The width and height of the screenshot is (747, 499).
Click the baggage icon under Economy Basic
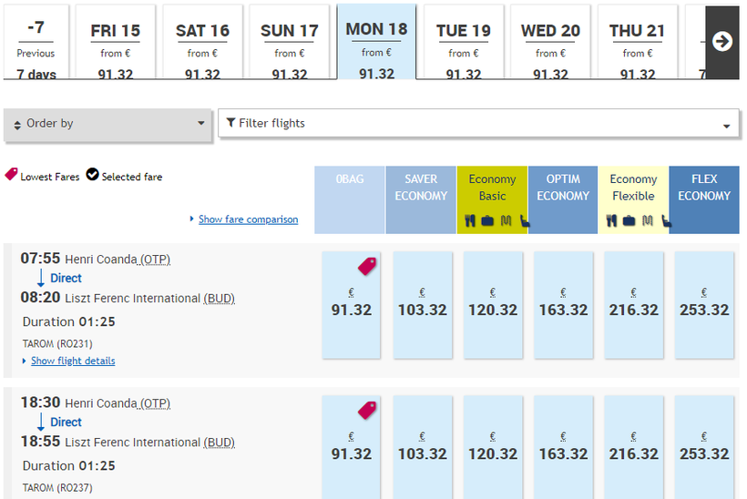pos(486,219)
